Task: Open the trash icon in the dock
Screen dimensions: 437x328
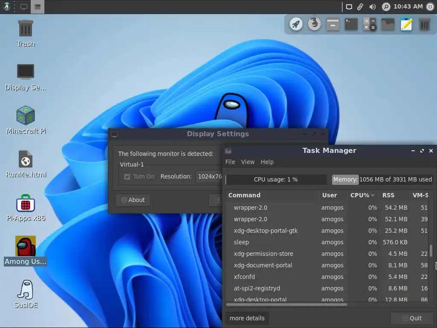Action: pyautogui.click(x=425, y=24)
